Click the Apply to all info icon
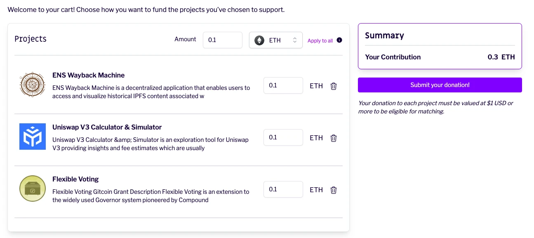Viewport: 534px width, 238px height. [x=339, y=40]
